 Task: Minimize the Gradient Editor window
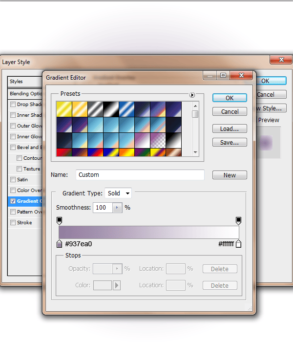click(x=209, y=75)
